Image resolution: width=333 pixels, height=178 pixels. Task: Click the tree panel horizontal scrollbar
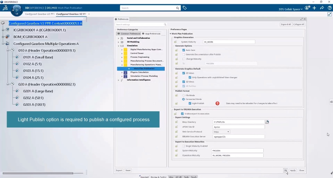click(38, 173)
